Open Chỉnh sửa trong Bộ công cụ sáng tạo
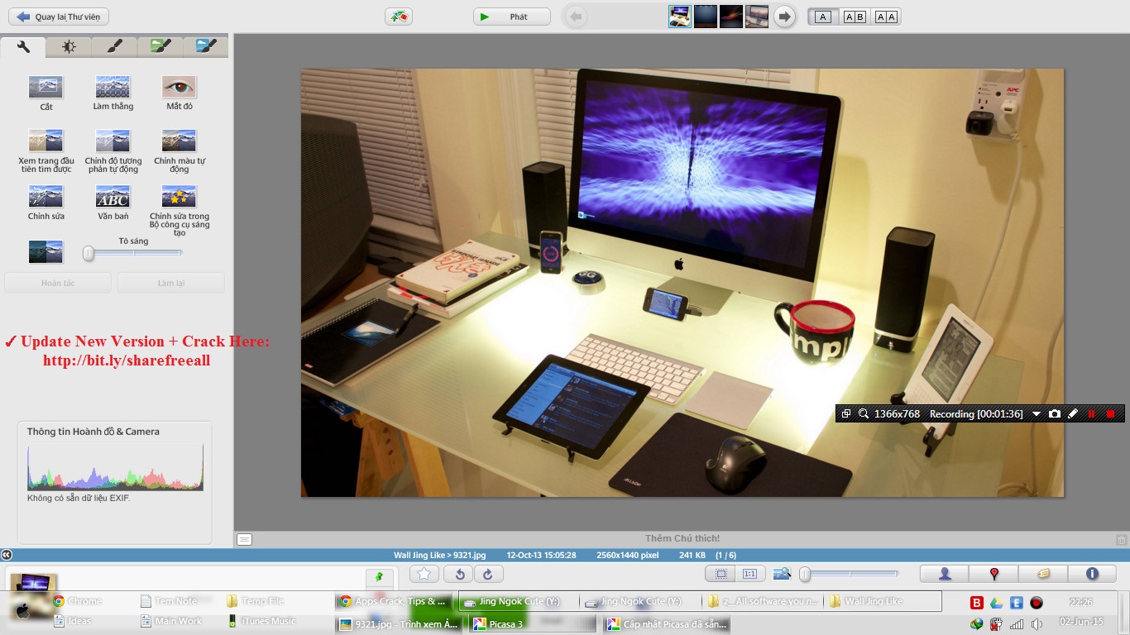This screenshot has width=1130, height=635. (x=179, y=196)
